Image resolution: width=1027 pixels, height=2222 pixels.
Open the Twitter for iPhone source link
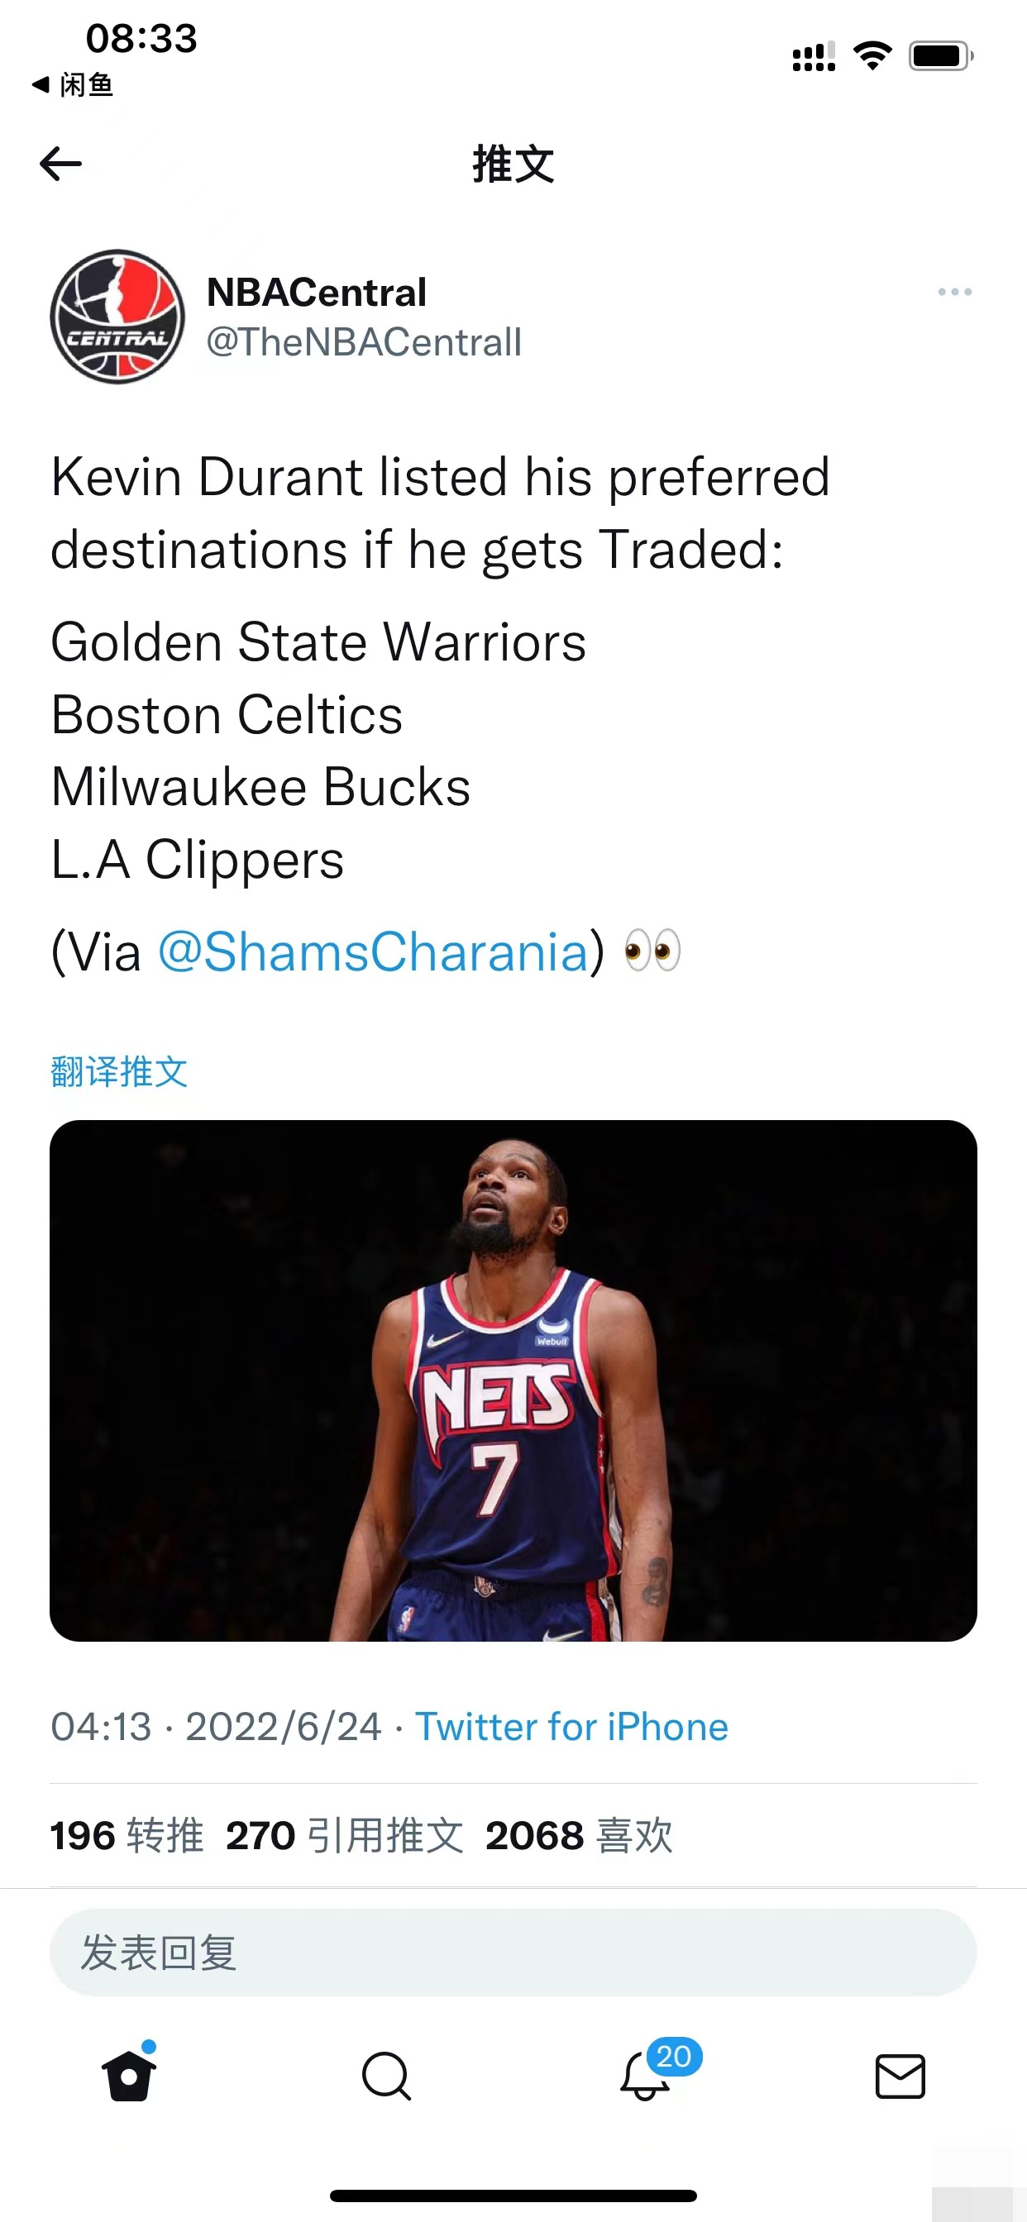pyautogui.click(x=571, y=1727)
